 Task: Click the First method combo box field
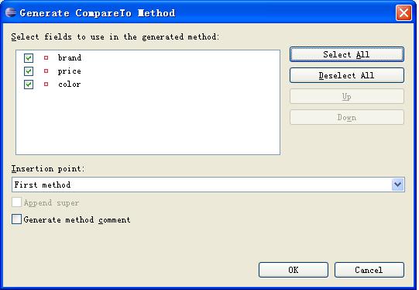[208, 185]
